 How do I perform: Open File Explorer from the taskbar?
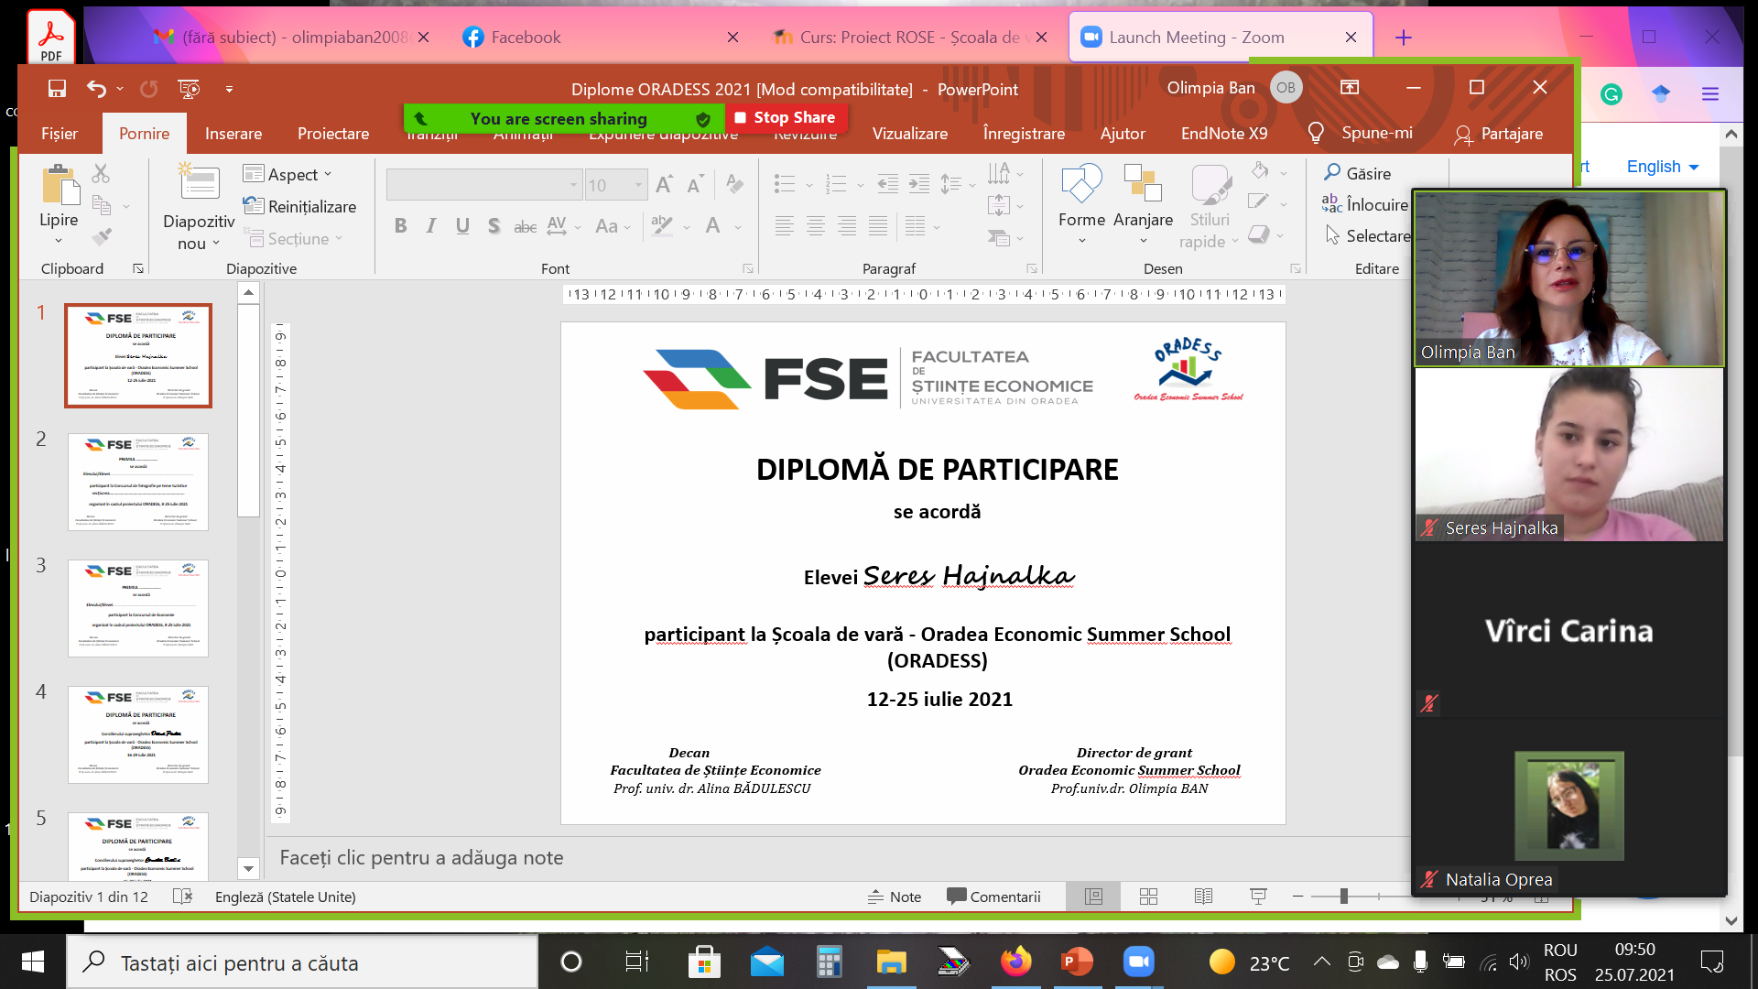pos(890,962)
